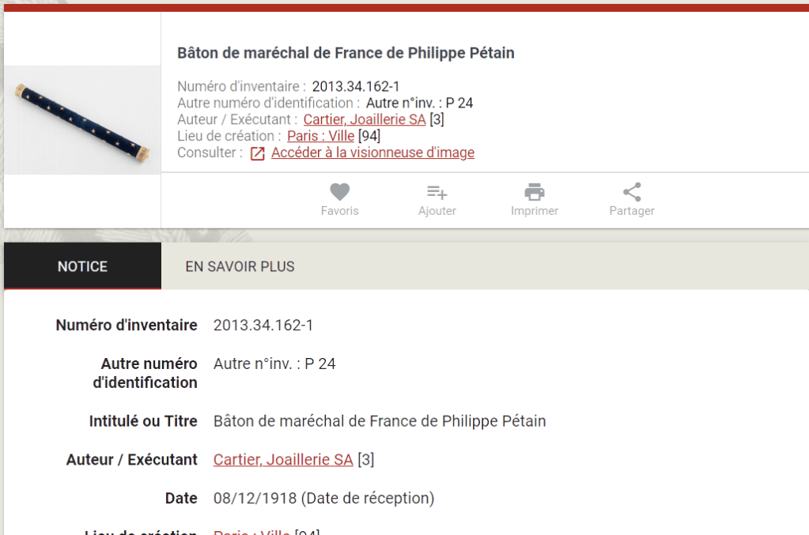
Task: Click Paris : Ville link in the notice section
Action: (251, 531)
